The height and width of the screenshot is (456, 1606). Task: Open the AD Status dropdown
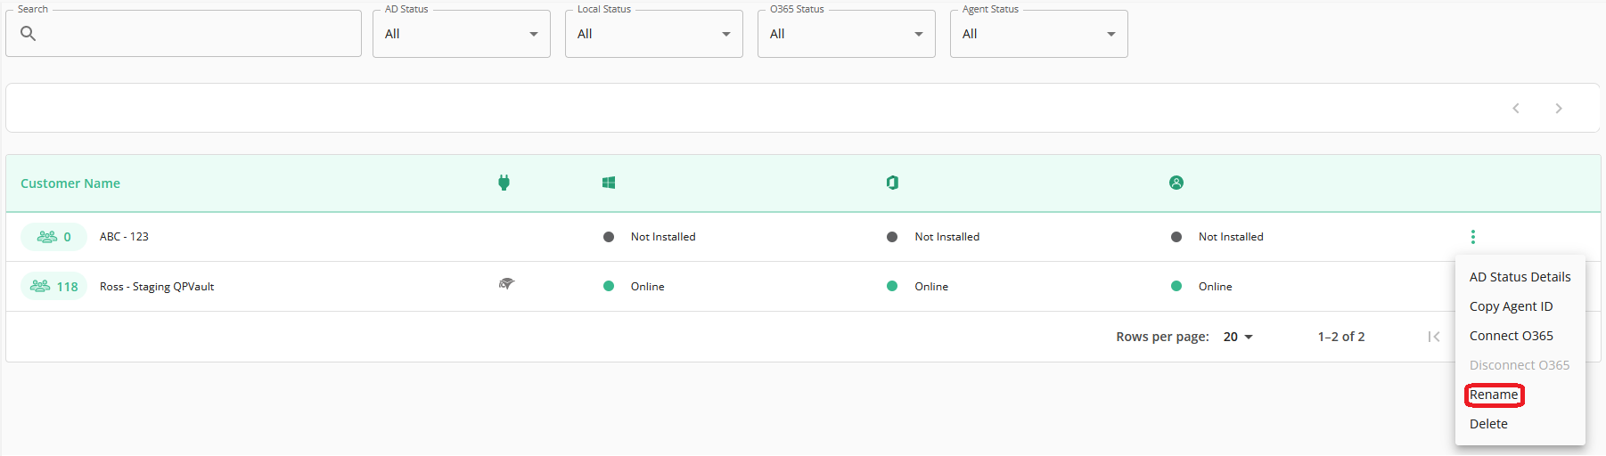(x=462, y=34)
